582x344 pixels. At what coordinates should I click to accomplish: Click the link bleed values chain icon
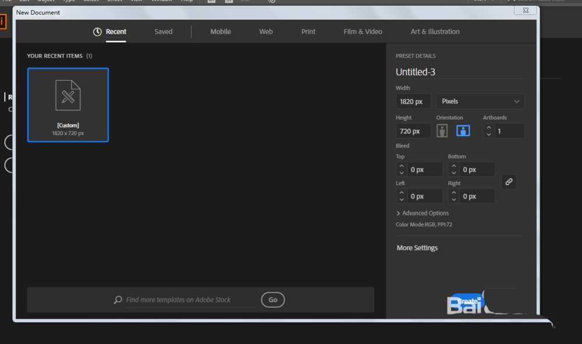coord(509,182)
